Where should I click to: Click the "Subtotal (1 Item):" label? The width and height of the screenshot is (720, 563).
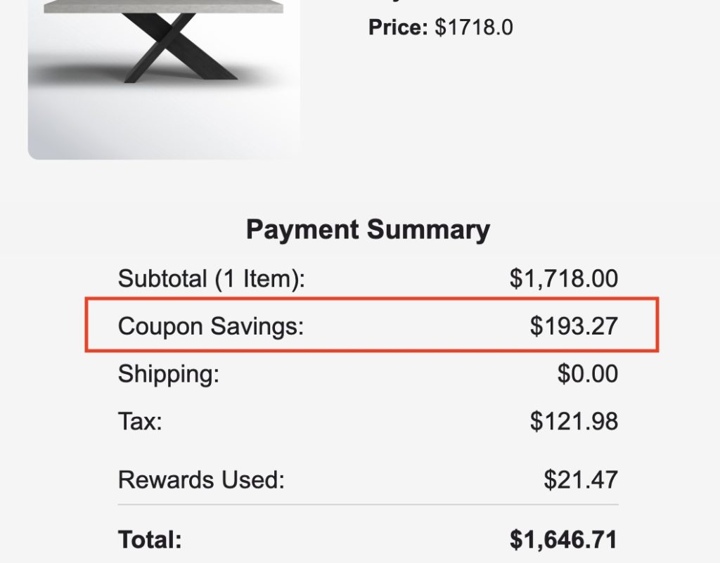[212, 279]
